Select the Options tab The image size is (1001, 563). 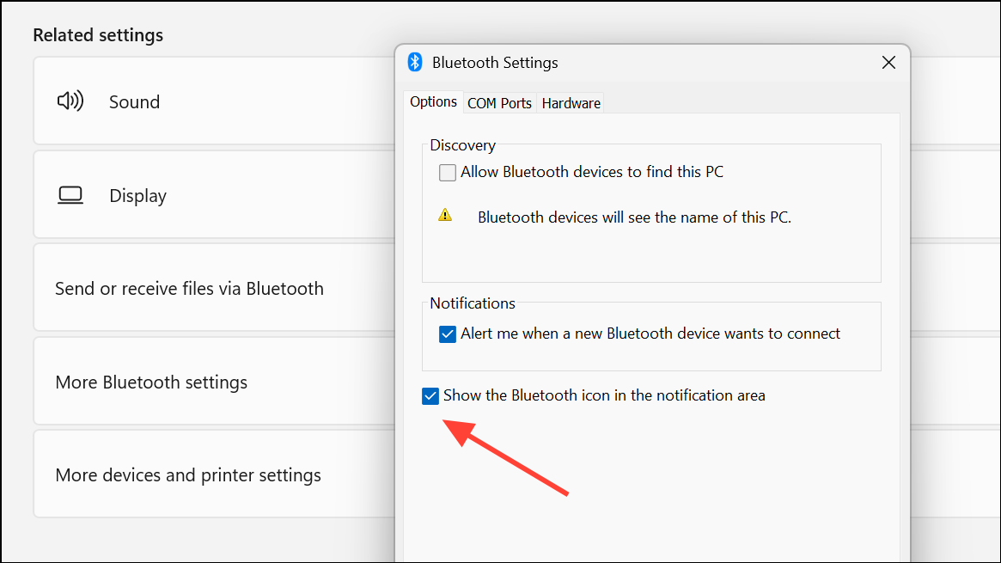pyautogui.click(x=433, y=101)
